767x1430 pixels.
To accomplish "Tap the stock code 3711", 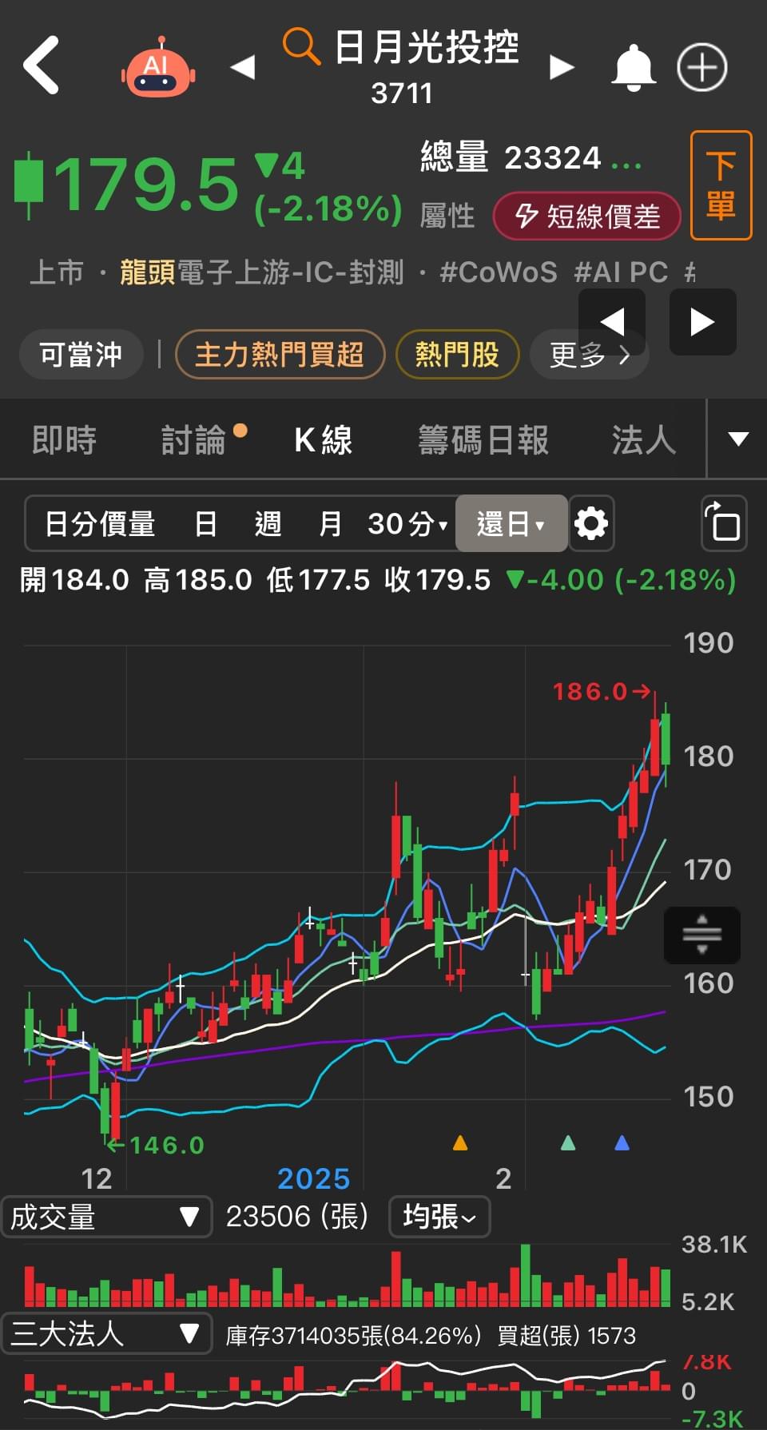I will tap(402, 93).
